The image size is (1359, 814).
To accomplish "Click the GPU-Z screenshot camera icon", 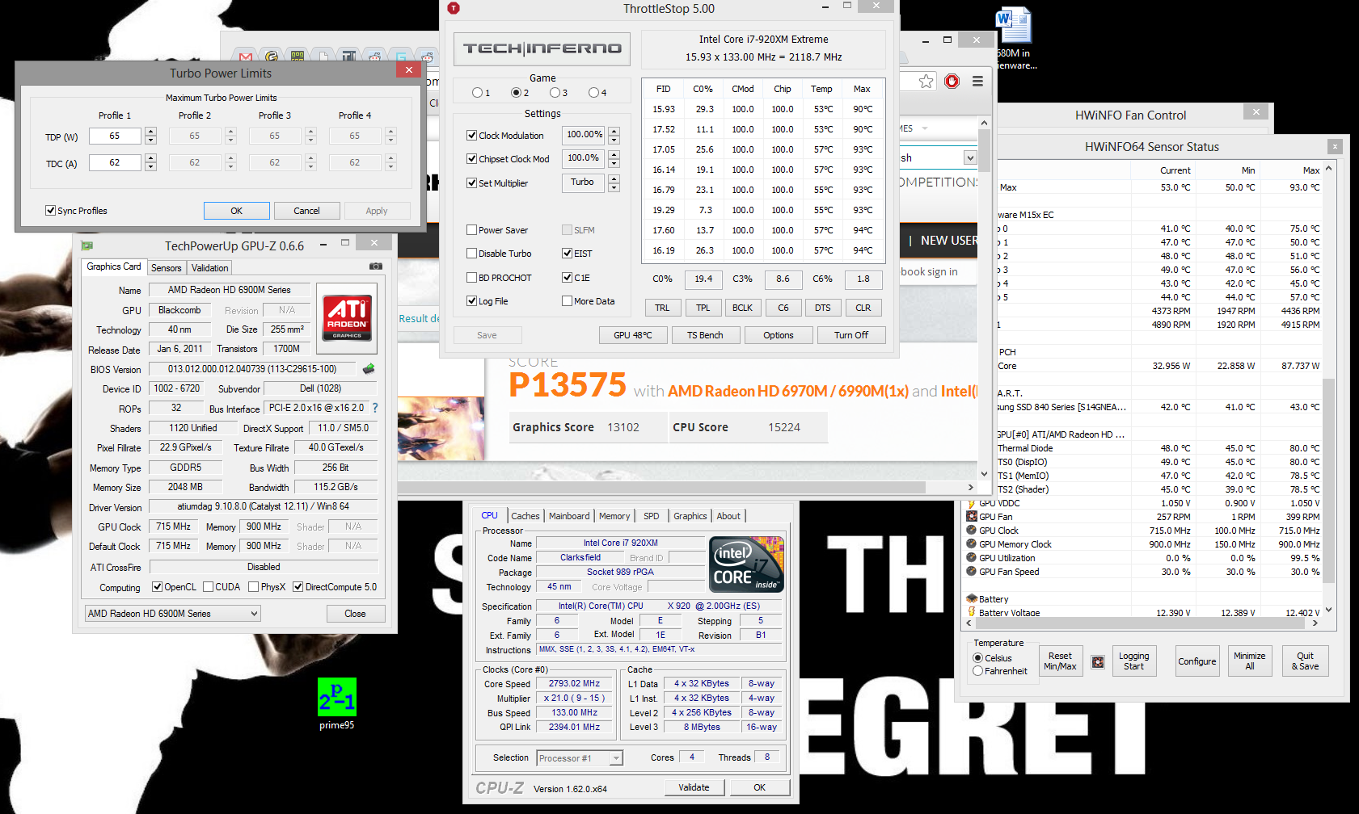I will 376,266.
